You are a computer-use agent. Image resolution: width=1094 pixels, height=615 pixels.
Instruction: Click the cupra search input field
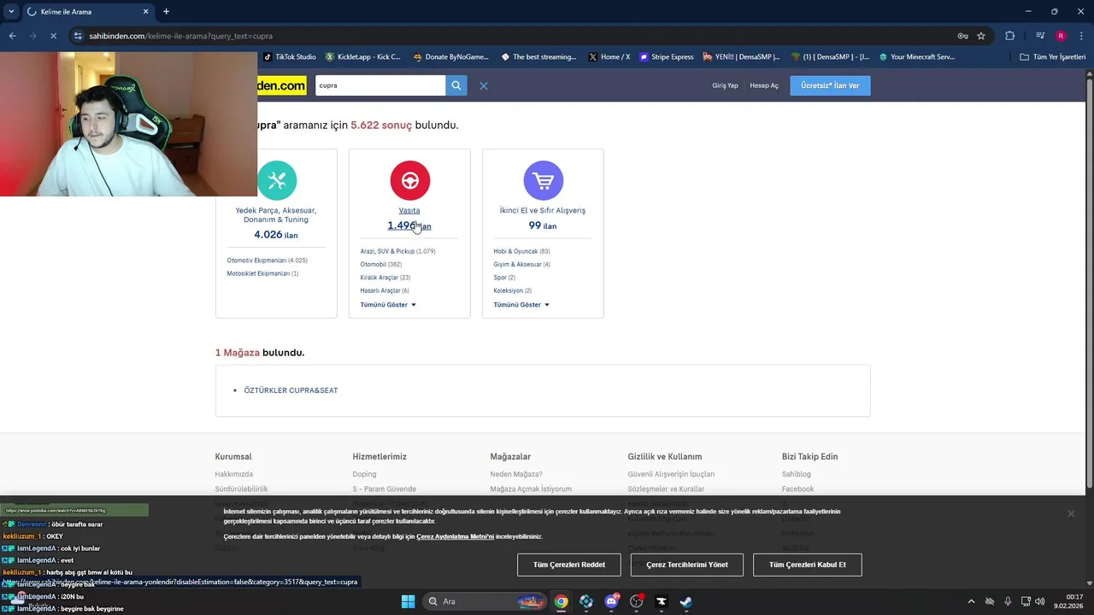(x=380, y=85)
